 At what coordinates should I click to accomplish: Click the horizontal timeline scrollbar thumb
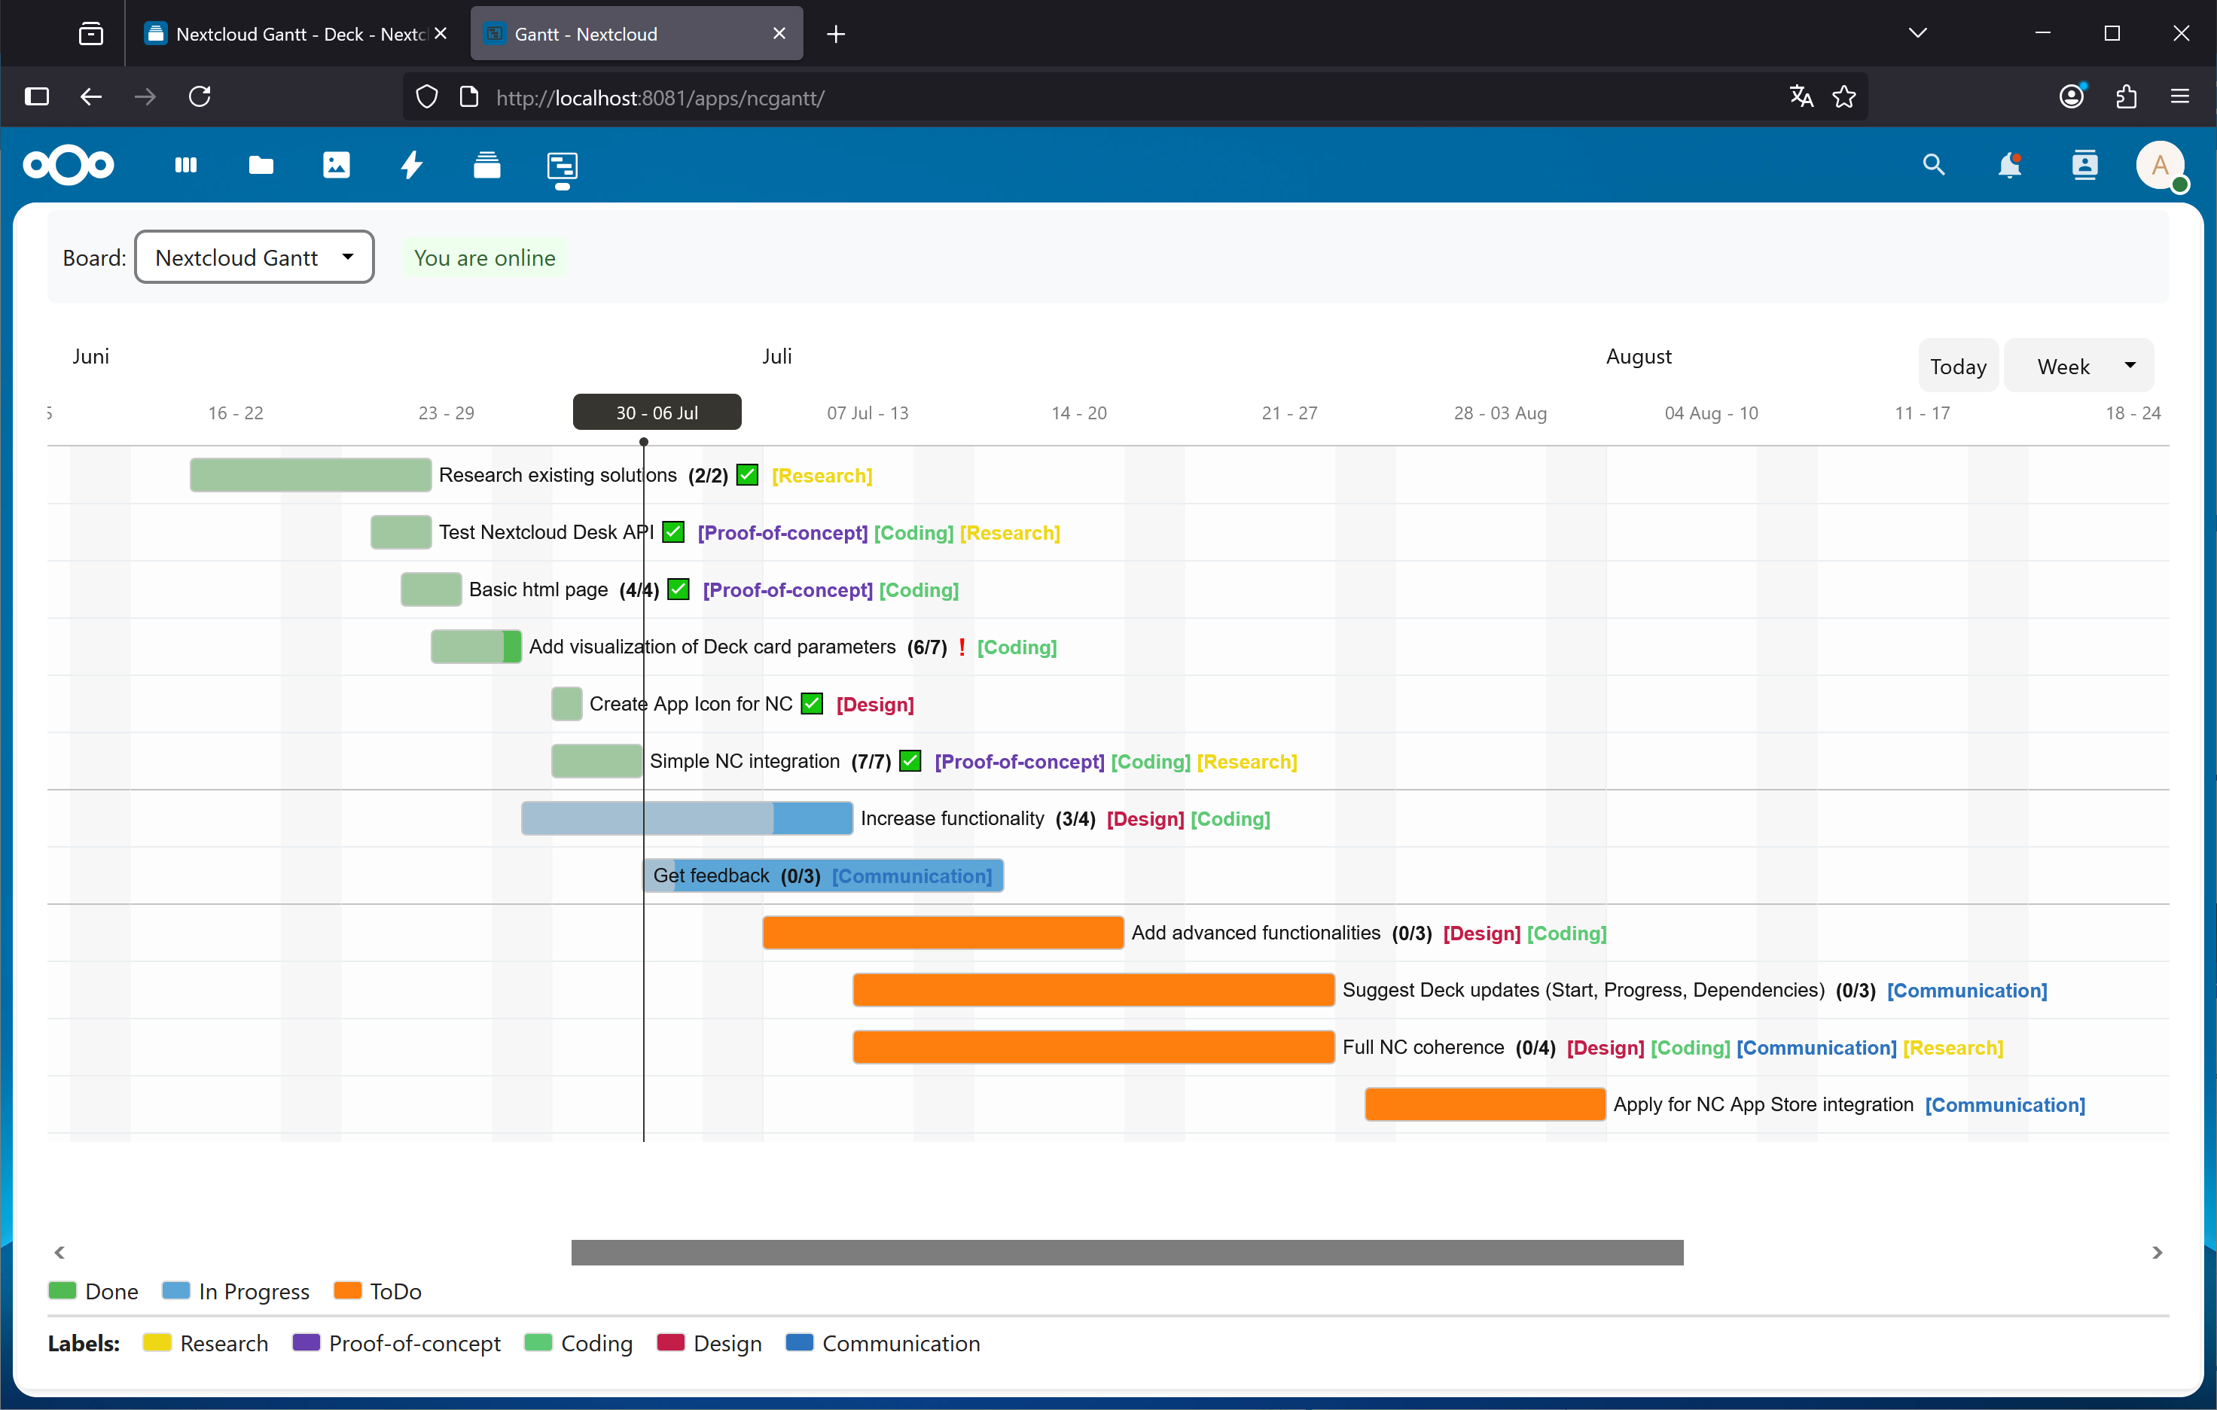click(x=1127, y=1253)
